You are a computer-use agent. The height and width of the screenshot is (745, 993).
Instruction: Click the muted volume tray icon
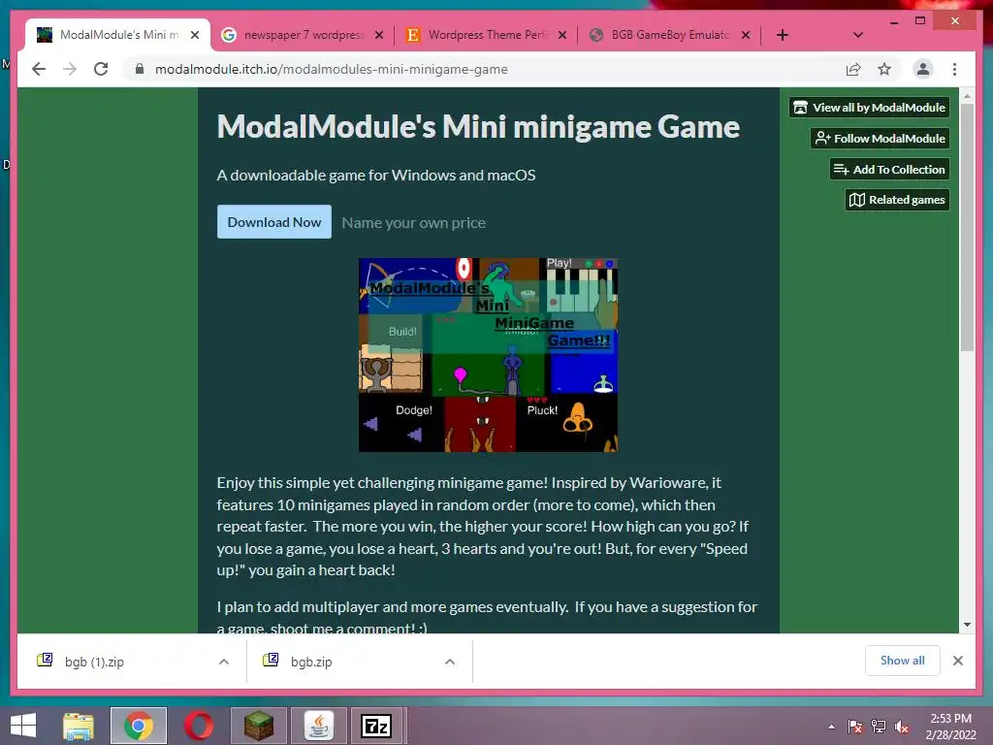902,727
